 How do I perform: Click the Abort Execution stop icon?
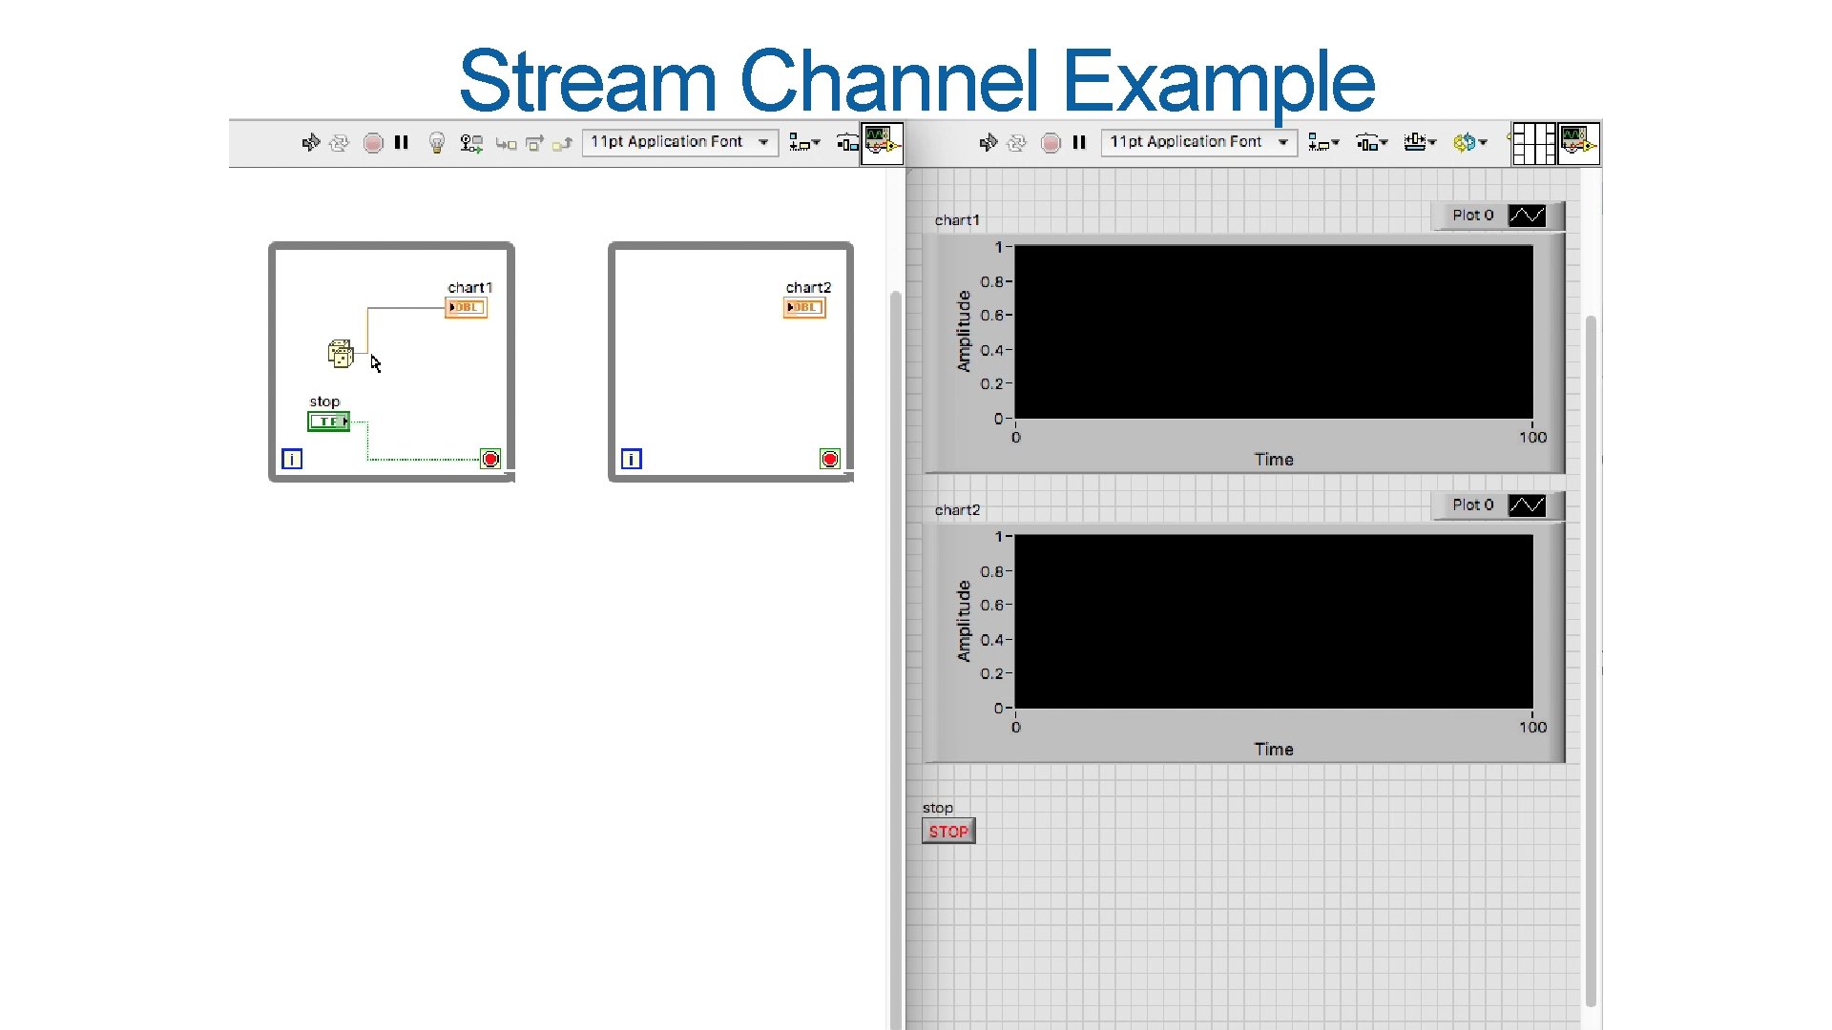tap(374, 143)
